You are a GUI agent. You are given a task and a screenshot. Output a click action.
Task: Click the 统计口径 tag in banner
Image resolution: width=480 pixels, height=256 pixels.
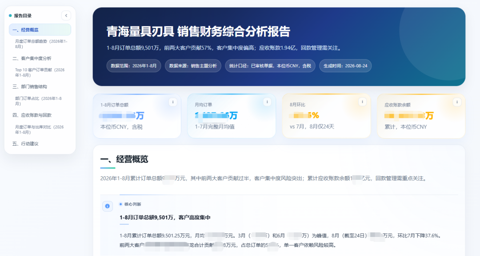point(270,66)
